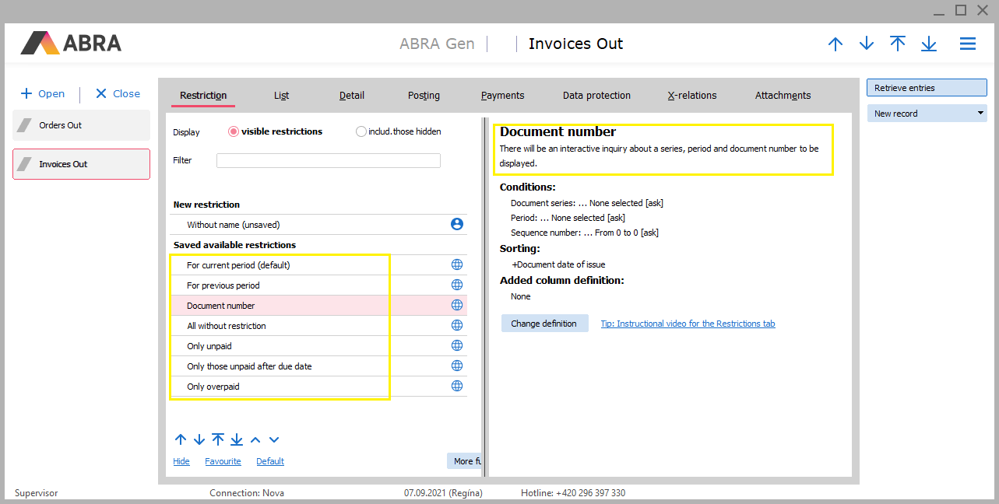
Task: Go to next record with header down arrow
Action: (x=867, y=44)
